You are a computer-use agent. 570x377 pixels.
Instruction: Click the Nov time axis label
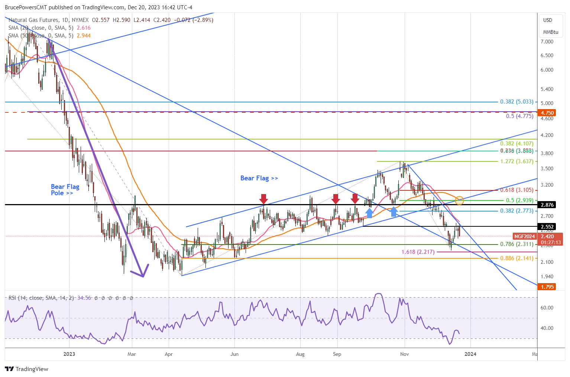405,354
